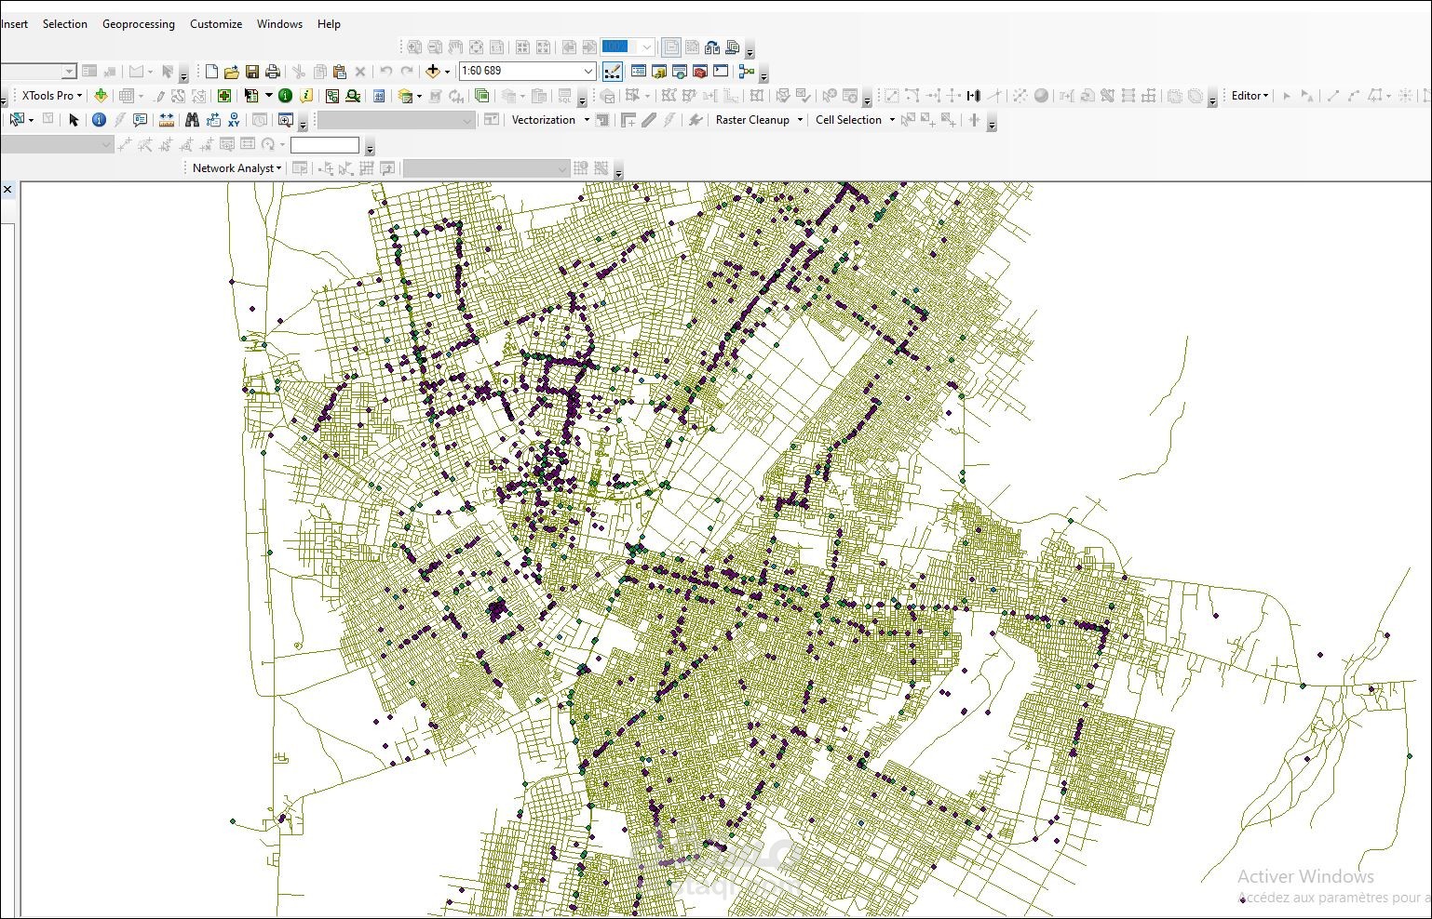1432x919 pixels.
Task: Open the Customize menu
Action: click(x=216, y=24)
